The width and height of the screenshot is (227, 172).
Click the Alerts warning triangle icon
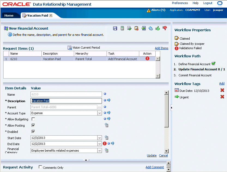(149, 11)
